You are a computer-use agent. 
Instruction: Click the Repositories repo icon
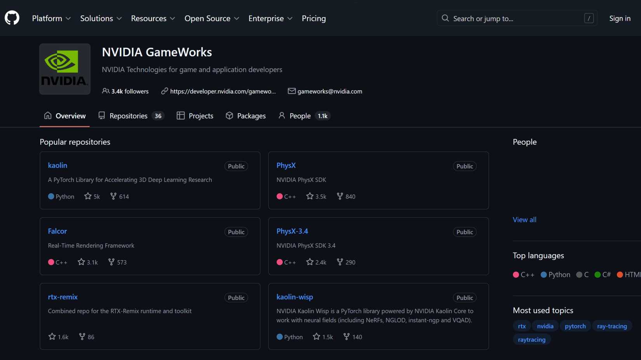coord(101,116)
